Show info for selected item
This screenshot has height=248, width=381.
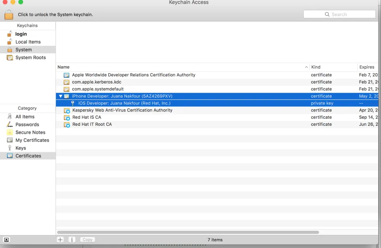pos(72,240)
